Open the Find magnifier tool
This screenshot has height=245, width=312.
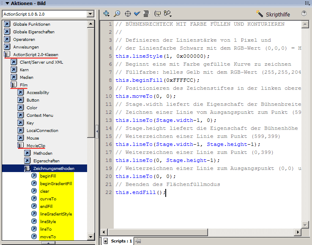point(117,13)
